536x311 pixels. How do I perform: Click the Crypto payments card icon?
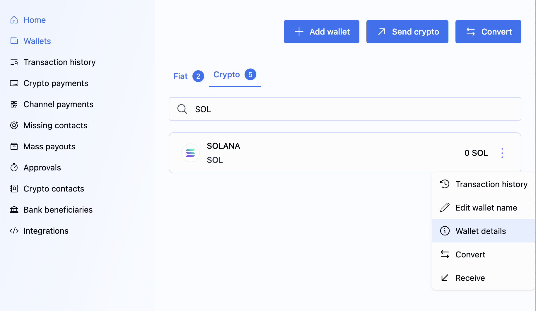14,83
